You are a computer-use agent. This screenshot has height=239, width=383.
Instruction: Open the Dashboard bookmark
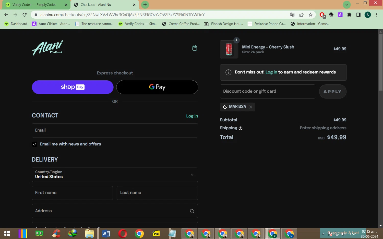pos(16,24)
